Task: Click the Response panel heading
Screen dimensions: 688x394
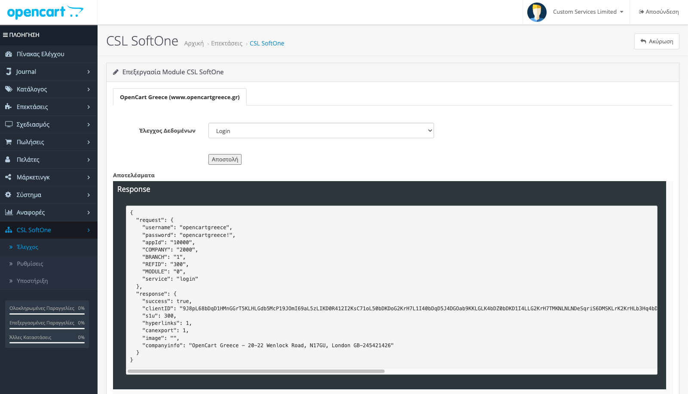Action: (134, 189)
